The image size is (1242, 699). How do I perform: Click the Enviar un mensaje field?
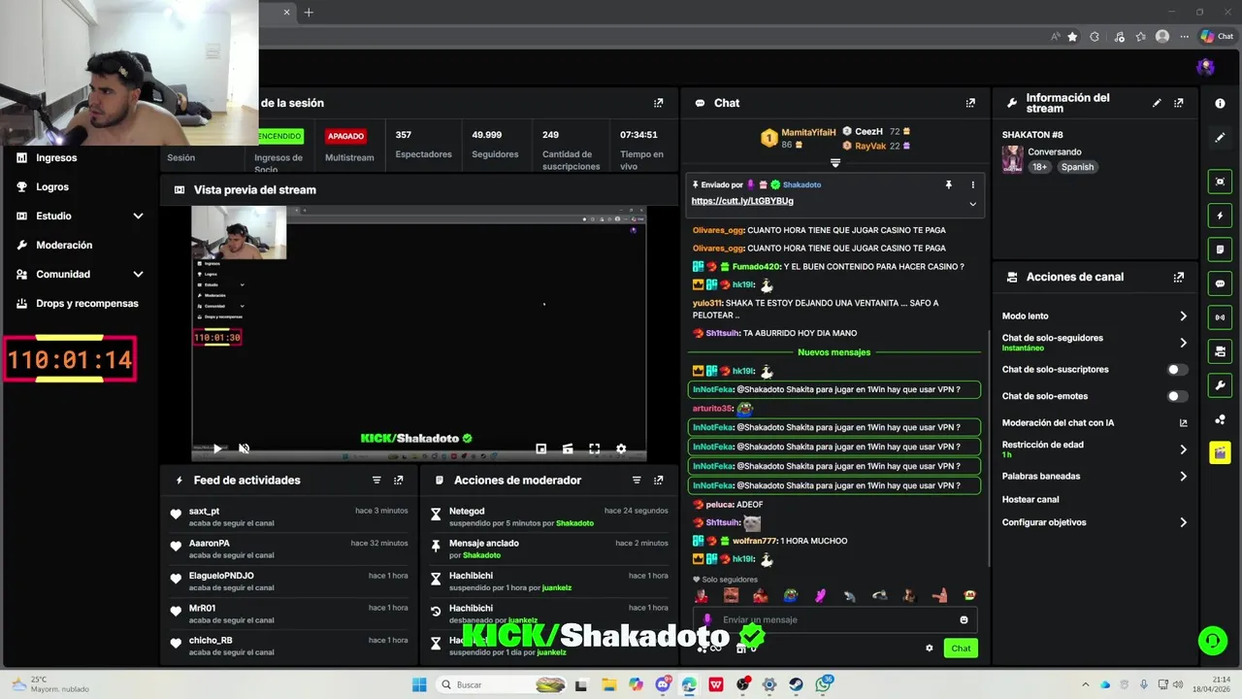[x=834, y=619]
